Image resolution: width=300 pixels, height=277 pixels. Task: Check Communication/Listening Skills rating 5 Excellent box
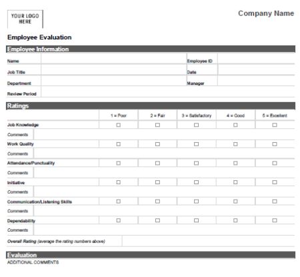point(275,202)
